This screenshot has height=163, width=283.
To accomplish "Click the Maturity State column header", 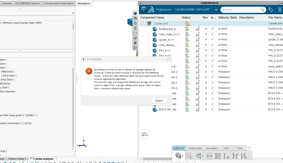I will [227, 17].
